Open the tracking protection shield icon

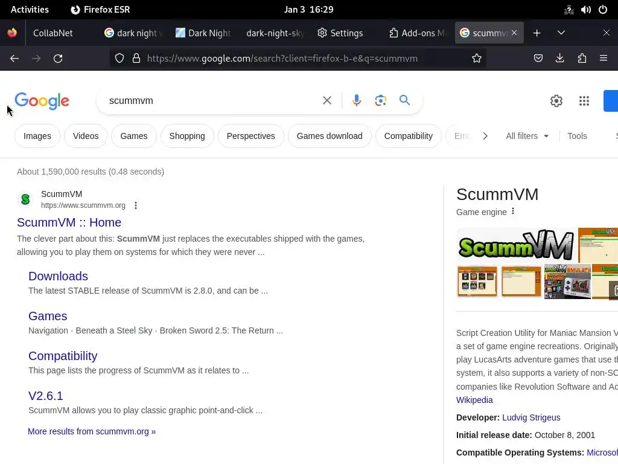(119, 59)
